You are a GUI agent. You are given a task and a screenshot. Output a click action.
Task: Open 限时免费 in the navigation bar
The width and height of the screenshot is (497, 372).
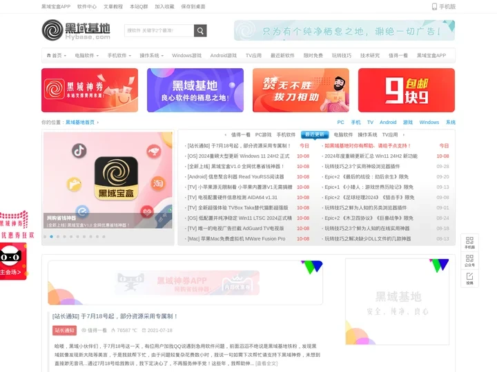313,55
